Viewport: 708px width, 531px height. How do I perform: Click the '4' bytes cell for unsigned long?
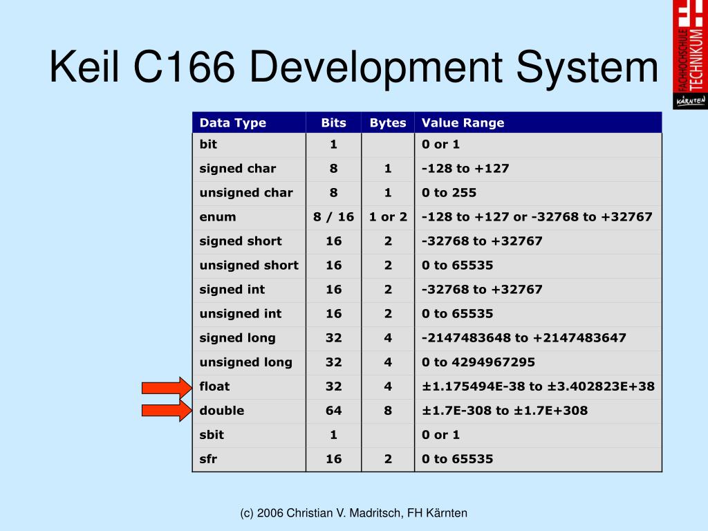click(x=388, y=362)
